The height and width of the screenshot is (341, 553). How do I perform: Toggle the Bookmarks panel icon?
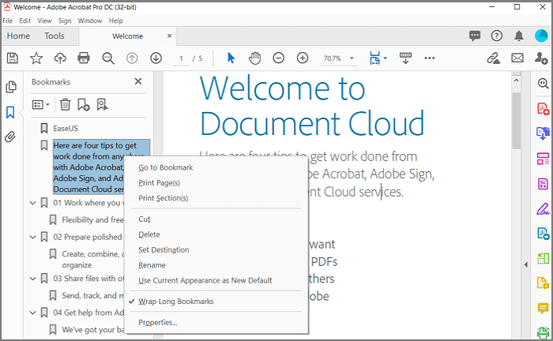point(10,112)
